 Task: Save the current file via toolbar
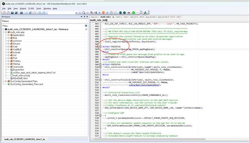(x=12, y=13)
